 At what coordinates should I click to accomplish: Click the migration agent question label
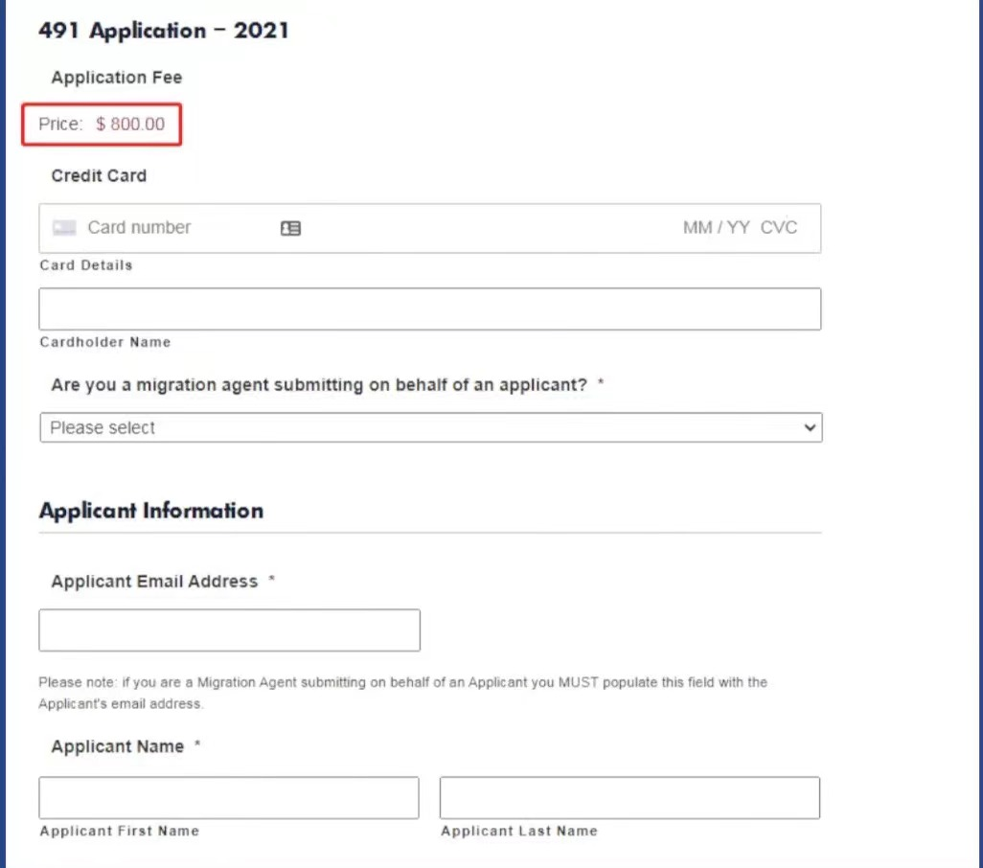(319, 385)
